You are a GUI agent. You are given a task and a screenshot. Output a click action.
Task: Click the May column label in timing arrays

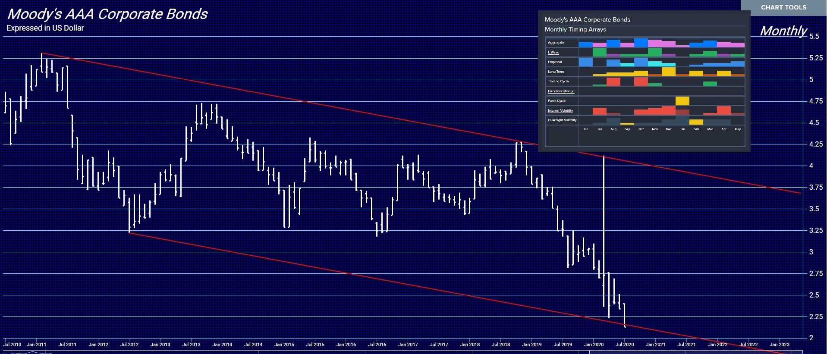pos(737,129)
